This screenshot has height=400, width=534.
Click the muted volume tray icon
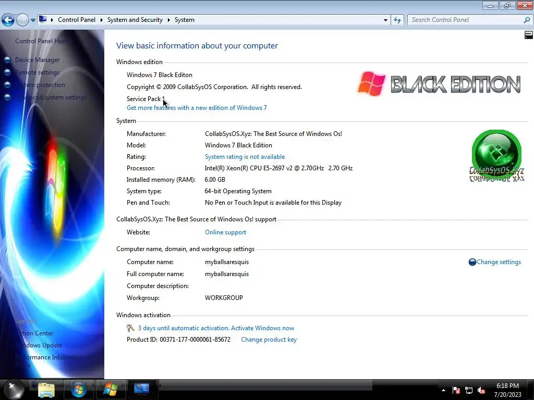click(x=481, y=391)
